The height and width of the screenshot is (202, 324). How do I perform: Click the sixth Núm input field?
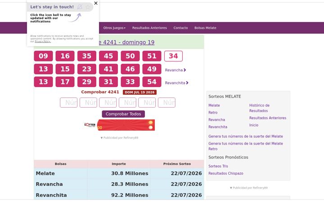tap(166, 102)
